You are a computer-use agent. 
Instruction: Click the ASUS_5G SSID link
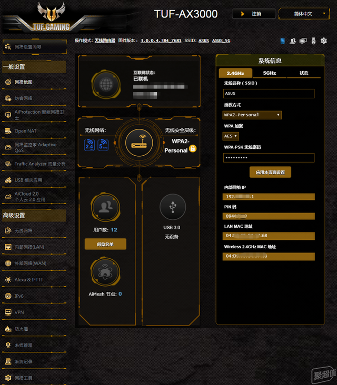[x=221, y=40]
